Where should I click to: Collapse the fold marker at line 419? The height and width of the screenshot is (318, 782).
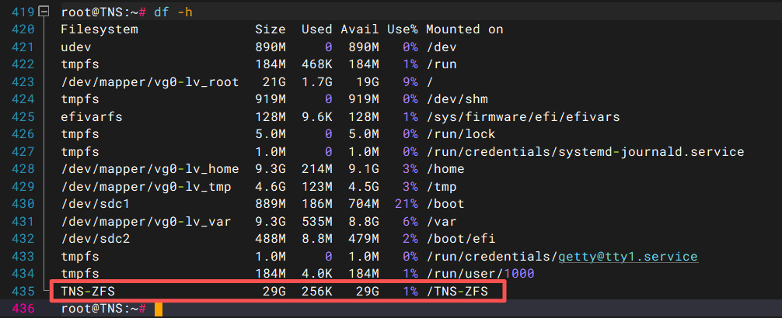pyautogui.click(x=43, y=12)
